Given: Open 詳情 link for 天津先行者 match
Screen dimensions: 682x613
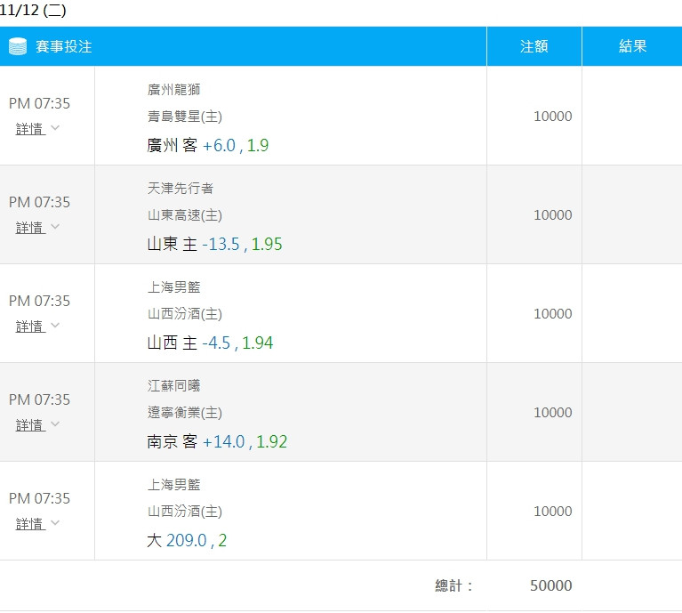Looking at the screenshot, I should (30, 228).
